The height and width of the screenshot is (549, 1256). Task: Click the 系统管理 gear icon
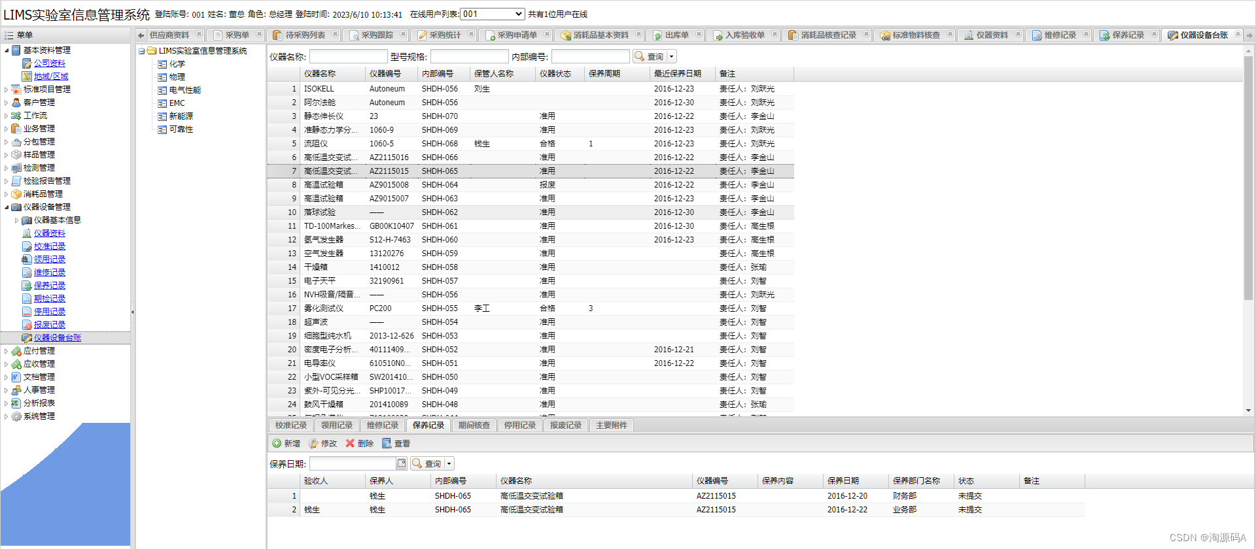pos(16,416)
